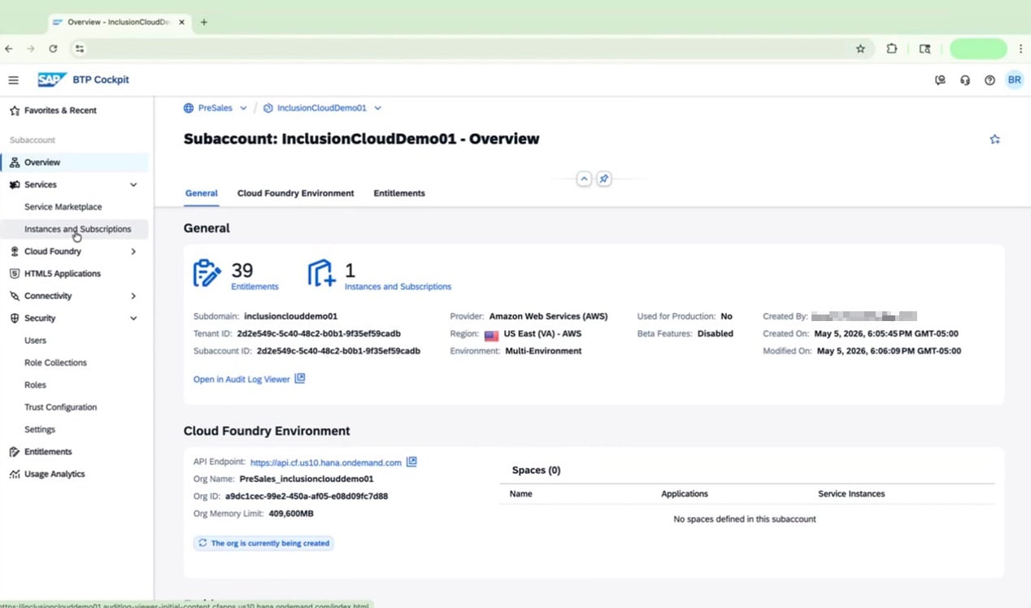
Task: Open the API Endpoint URL link
Action: (x=326, y=463)
